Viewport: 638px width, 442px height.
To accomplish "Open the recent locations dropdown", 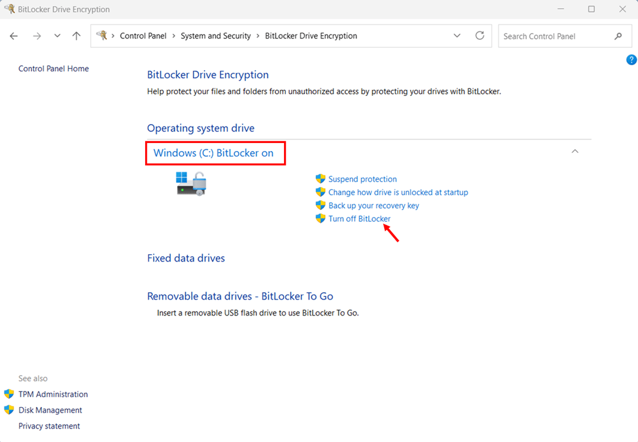I will (57, 36).
